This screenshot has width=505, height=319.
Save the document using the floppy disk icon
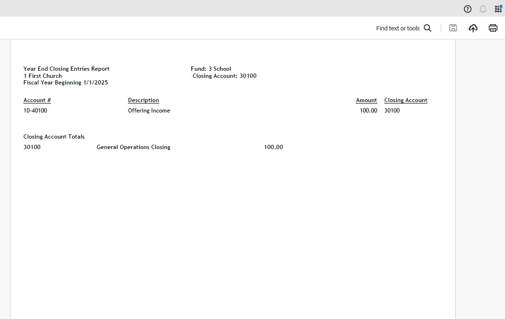(453, 28)
